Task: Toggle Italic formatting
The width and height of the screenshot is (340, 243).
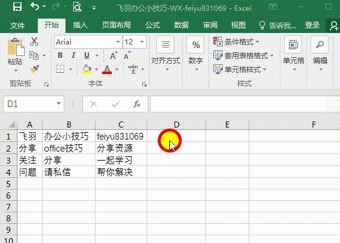Action: click(x=73, y=55)
